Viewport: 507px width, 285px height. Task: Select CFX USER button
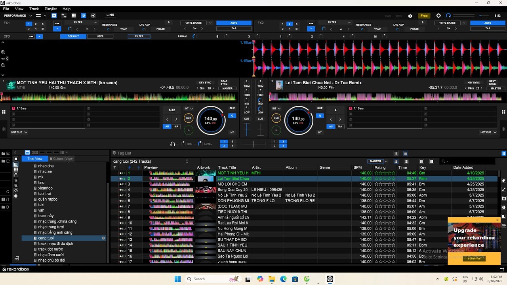tap(100, 36)
